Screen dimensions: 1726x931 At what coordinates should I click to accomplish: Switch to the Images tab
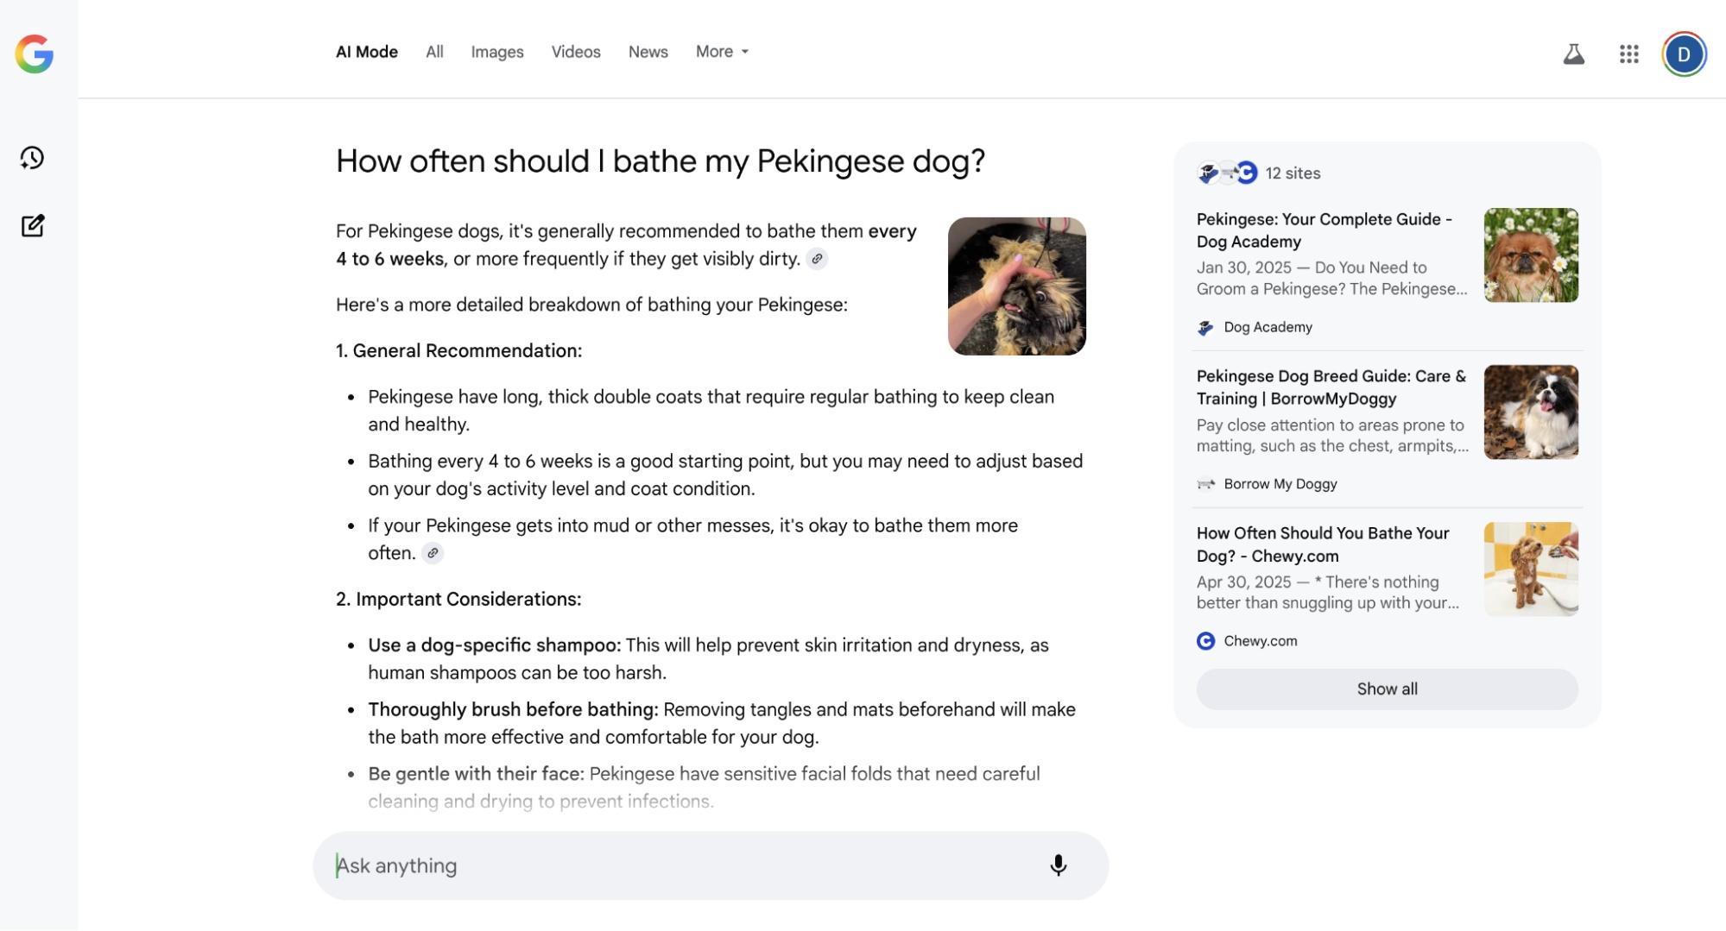(497, 52)
